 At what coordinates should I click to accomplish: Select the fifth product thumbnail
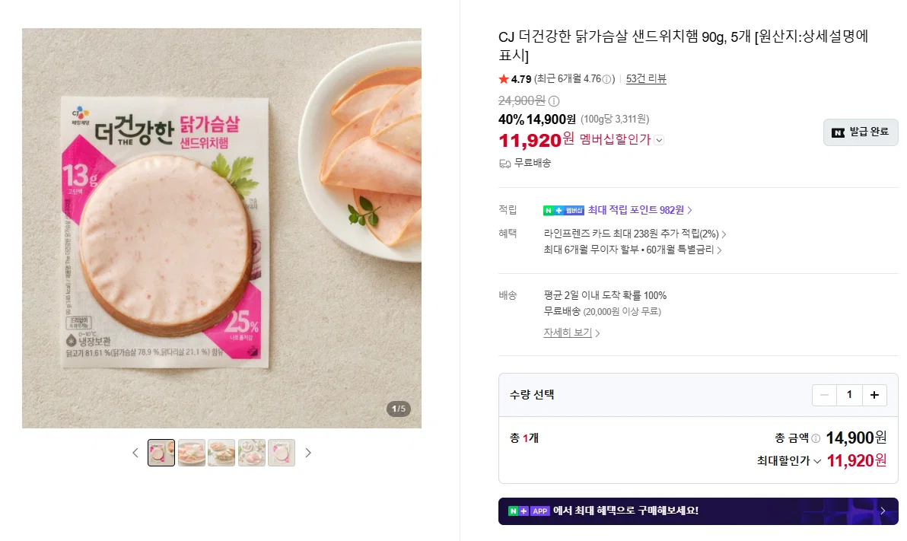point(282,453)
